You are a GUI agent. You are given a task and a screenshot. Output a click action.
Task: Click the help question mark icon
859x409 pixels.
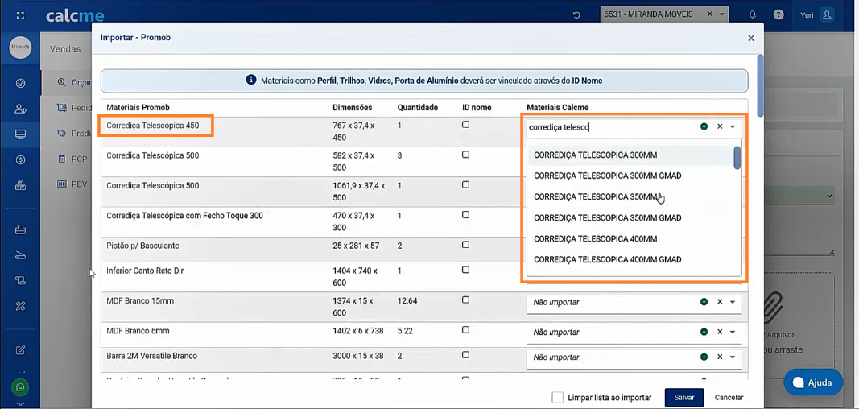[x=778, y=14]
